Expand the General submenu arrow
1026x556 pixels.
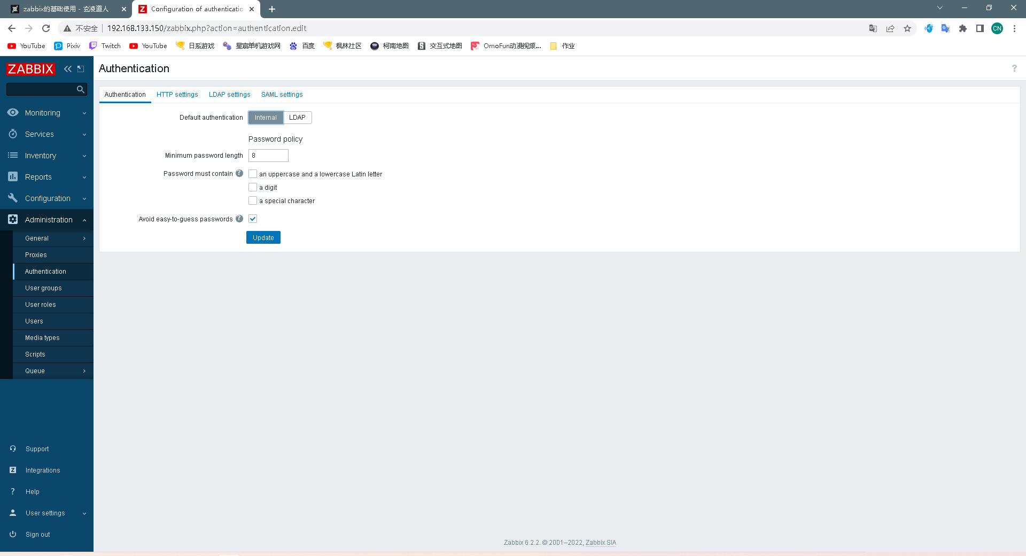[84, 238]
